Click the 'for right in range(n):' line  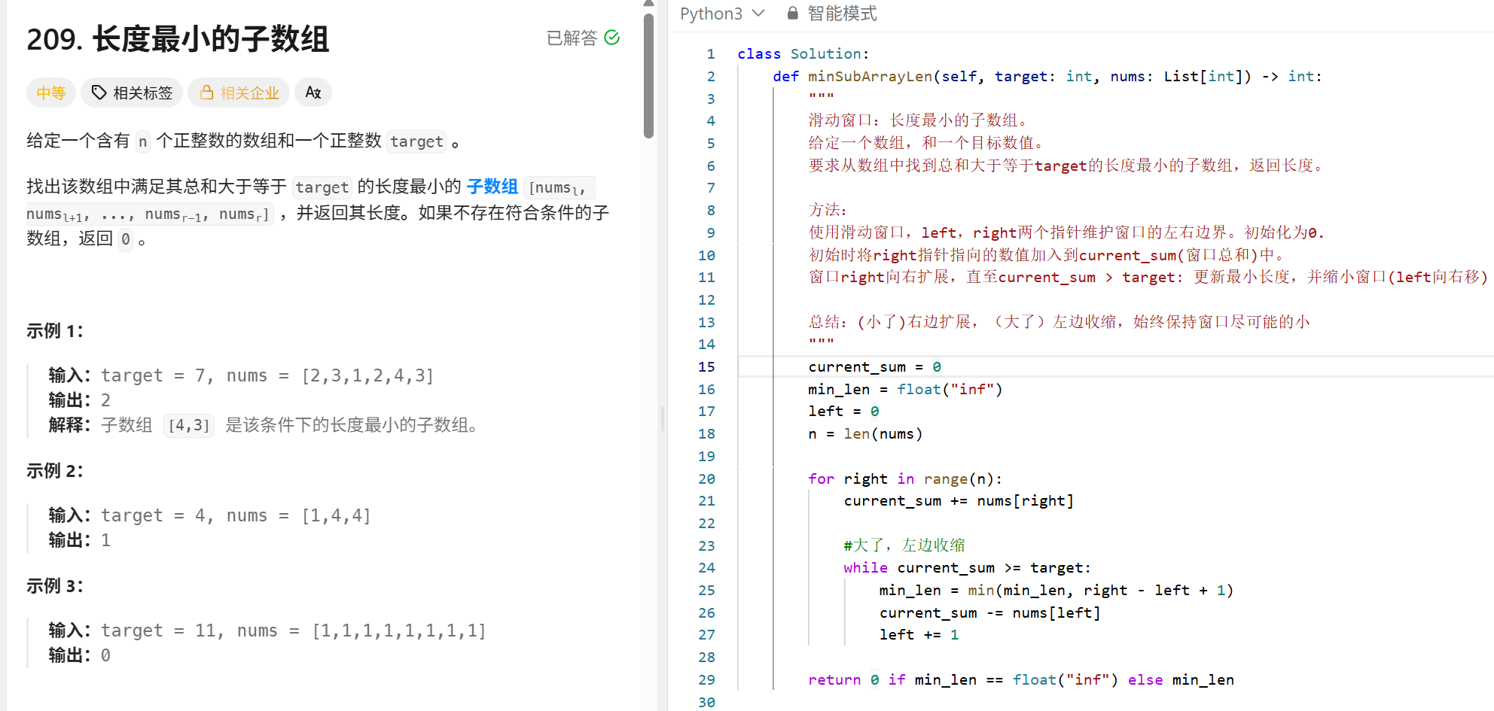[x=905, y=479]
